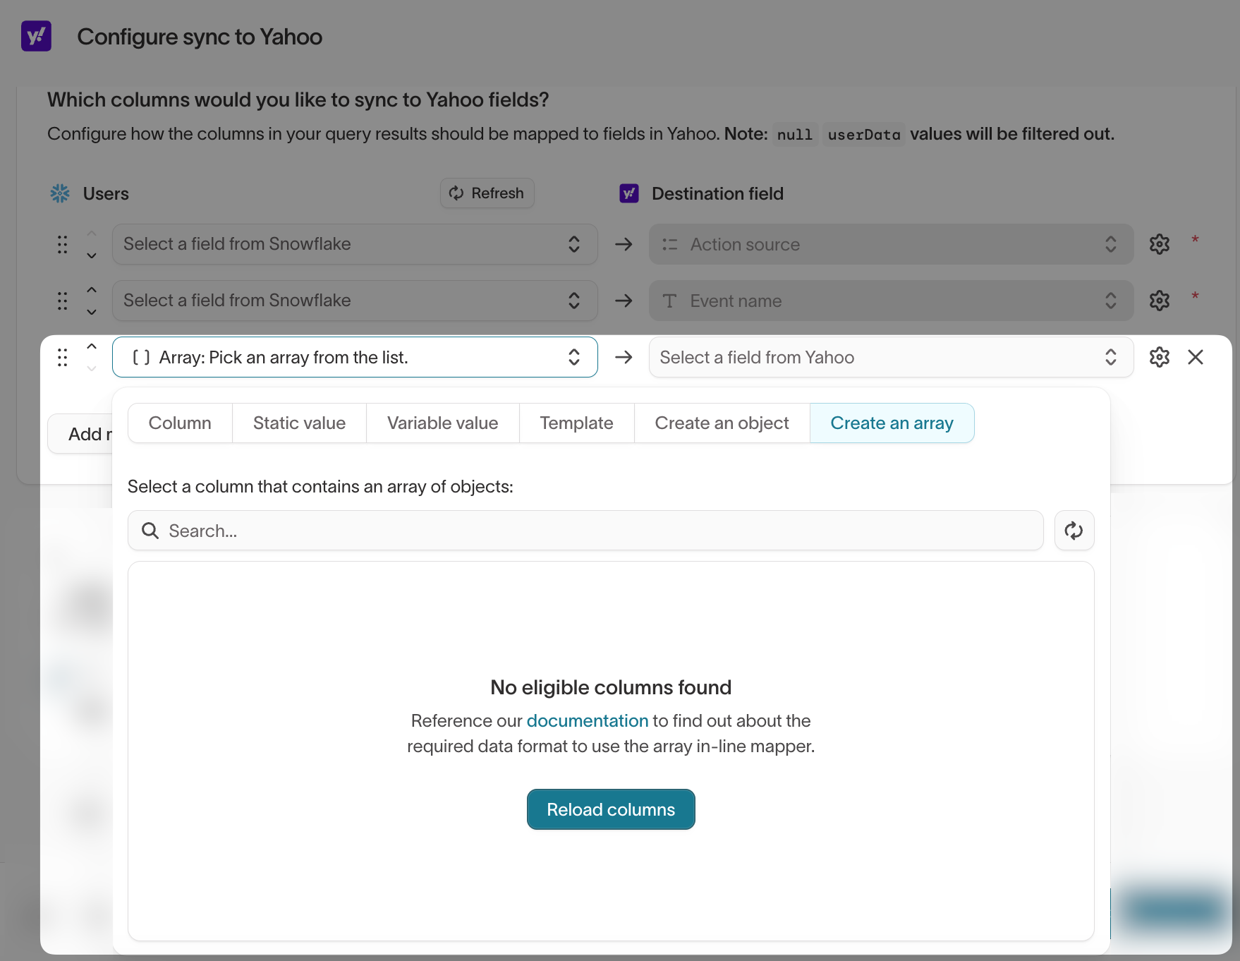Click the 'userData' code label
The height and width of the screenshot is (961, 1240).
[x=864, y=134]
